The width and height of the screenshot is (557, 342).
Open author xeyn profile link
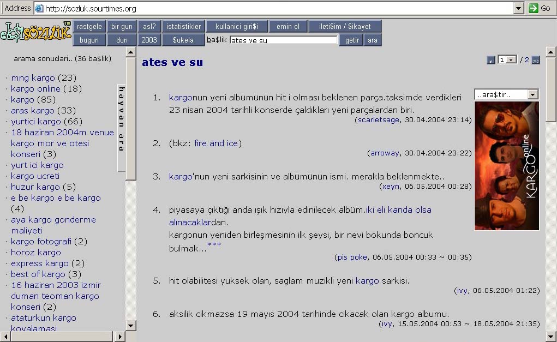pyautogui.click(x=391, y=187)
